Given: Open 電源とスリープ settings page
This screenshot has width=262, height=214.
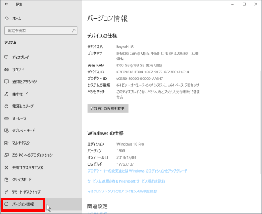Looking at the screenshot, I should [x=41, y=106].
